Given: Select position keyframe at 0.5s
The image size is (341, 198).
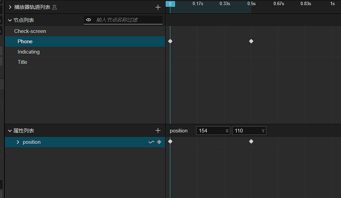Looking at the screenshot, I should click(x=251, y=142).
